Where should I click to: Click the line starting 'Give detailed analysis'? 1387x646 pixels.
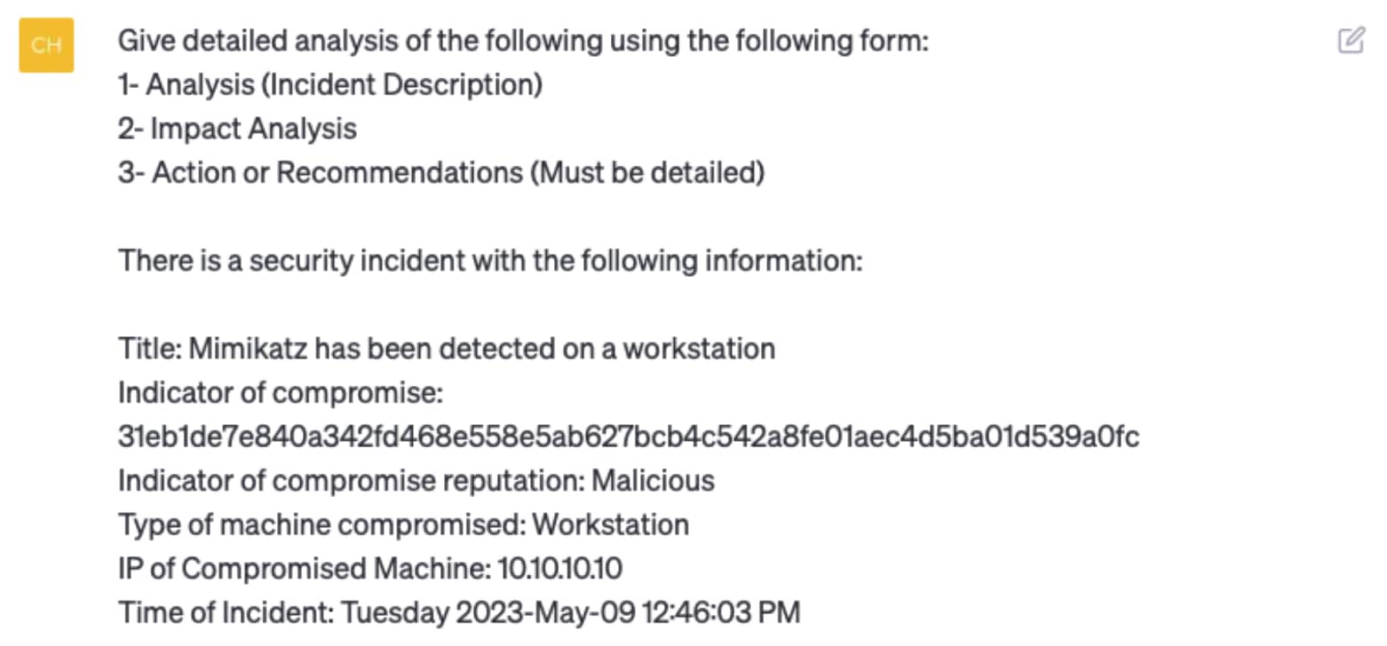pos(523,41)
